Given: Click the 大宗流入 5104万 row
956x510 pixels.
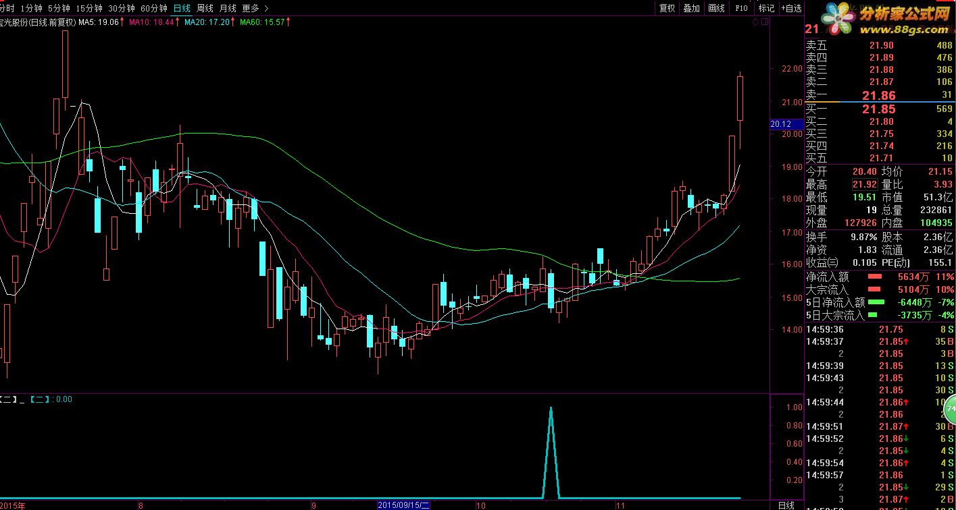Looking at the screenshot, I should tap(880, 289).
